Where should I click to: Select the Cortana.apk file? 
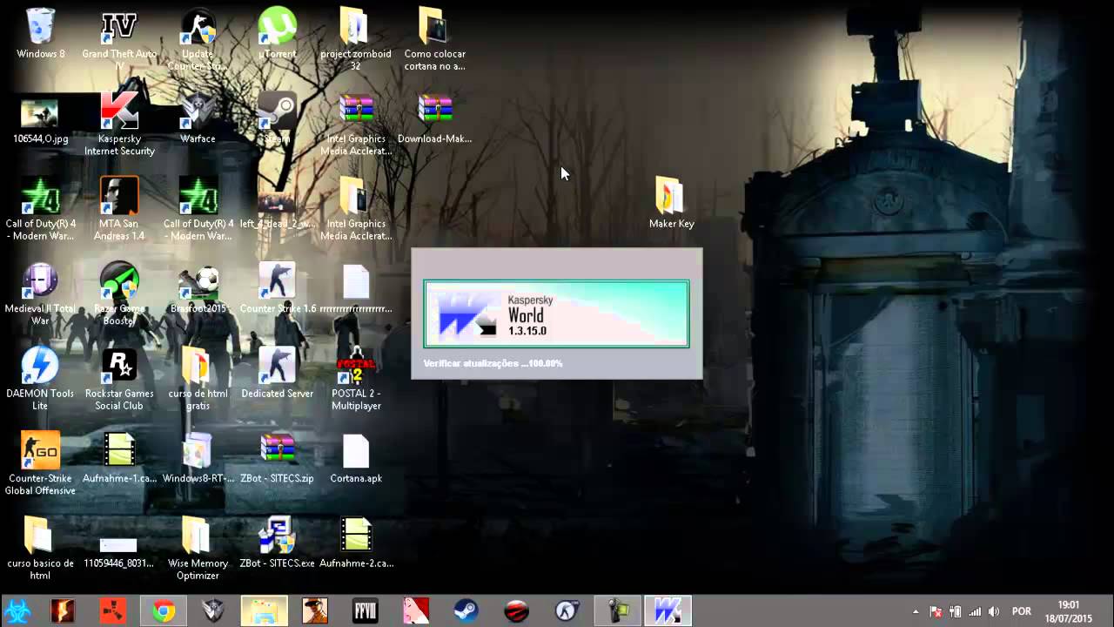pyautogui.click(x=356, y=451)
